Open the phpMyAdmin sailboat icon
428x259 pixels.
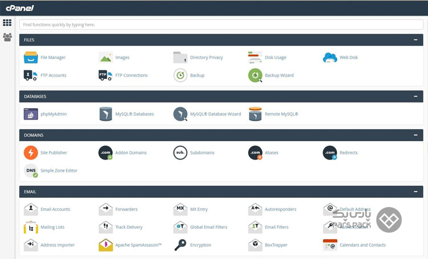click(x=31, y=114)
